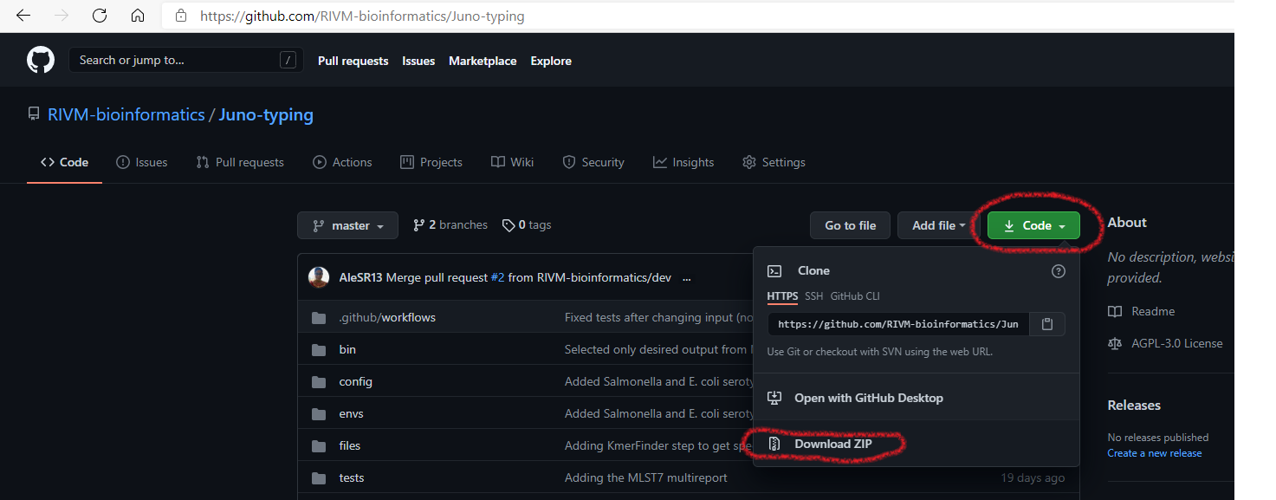The width and height of the screenshot is (1276, 500).
Task: Open the repository Settings tab
Action: coord(774,162)
